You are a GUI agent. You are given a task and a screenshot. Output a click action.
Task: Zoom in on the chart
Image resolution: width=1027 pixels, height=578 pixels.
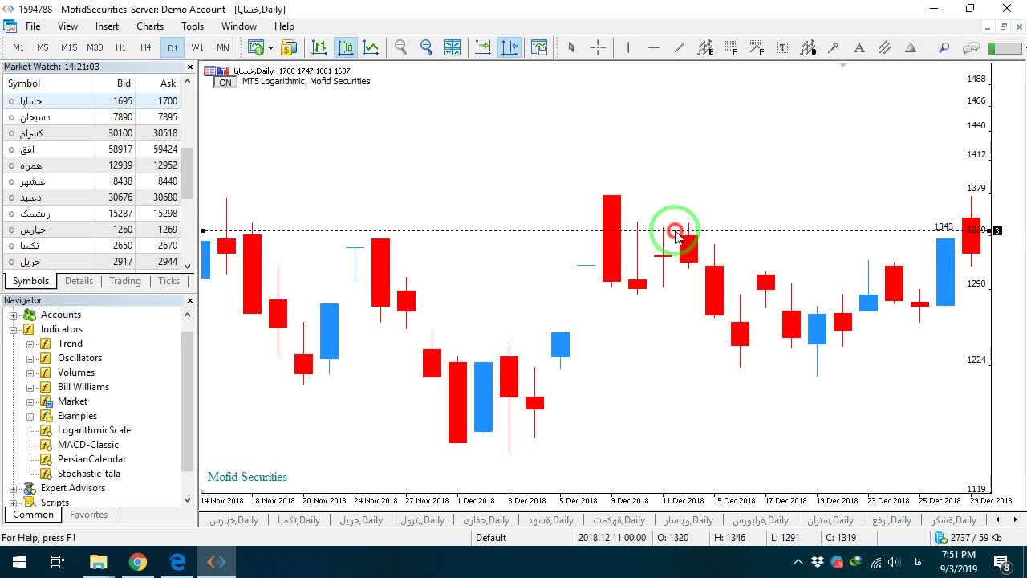pyautogui.click(x=400, y=47)
